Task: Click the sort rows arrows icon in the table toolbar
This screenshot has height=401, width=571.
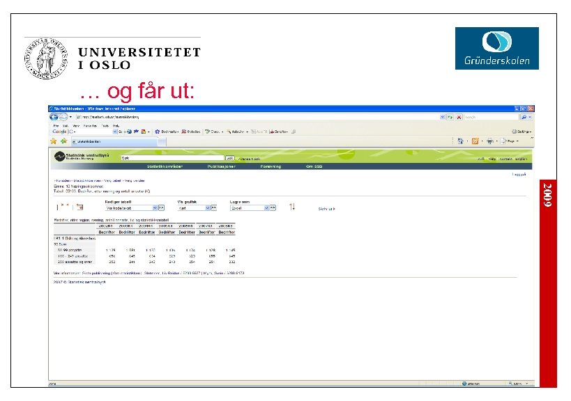Action: tap(292, 207)
